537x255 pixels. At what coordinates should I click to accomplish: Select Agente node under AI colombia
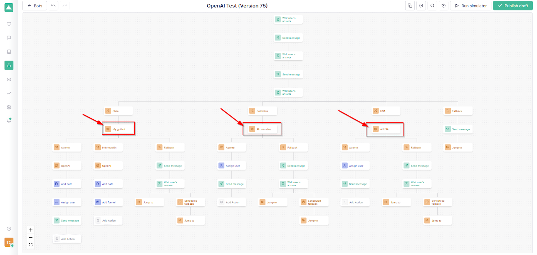[232, 147]
